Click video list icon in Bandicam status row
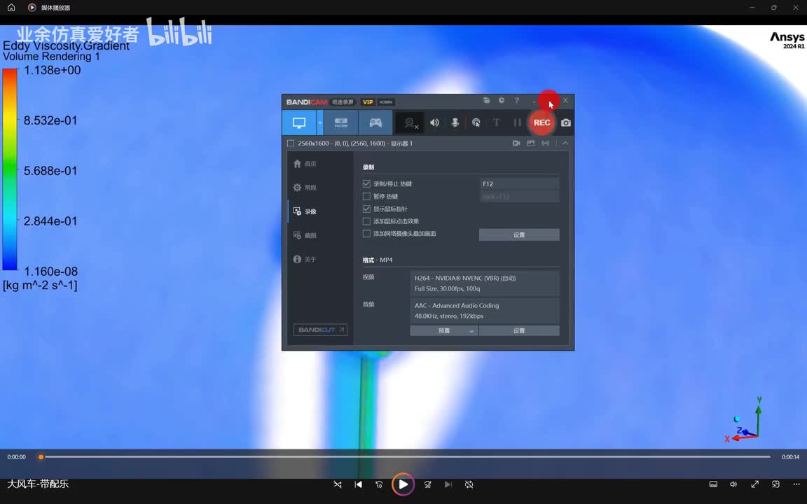Screen dimensions: 807x504 click(516, 143)
